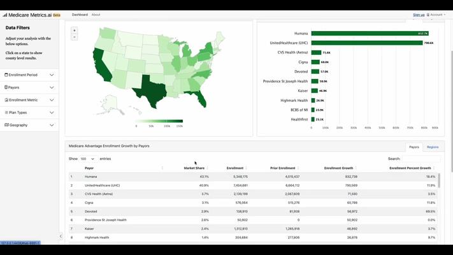Open the Show entries count dropdown
This screenshot has width=453, height=255.
point(87,159)
